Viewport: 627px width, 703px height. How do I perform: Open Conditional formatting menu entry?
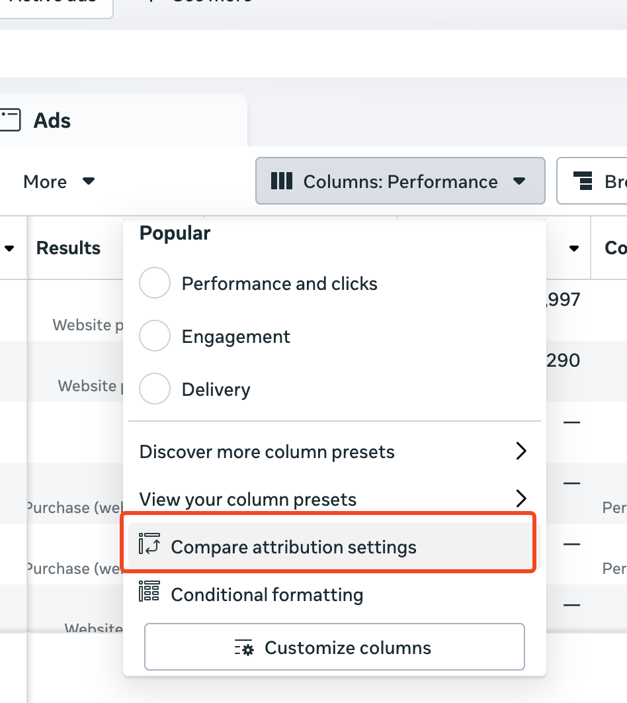(x=267, y=594)
